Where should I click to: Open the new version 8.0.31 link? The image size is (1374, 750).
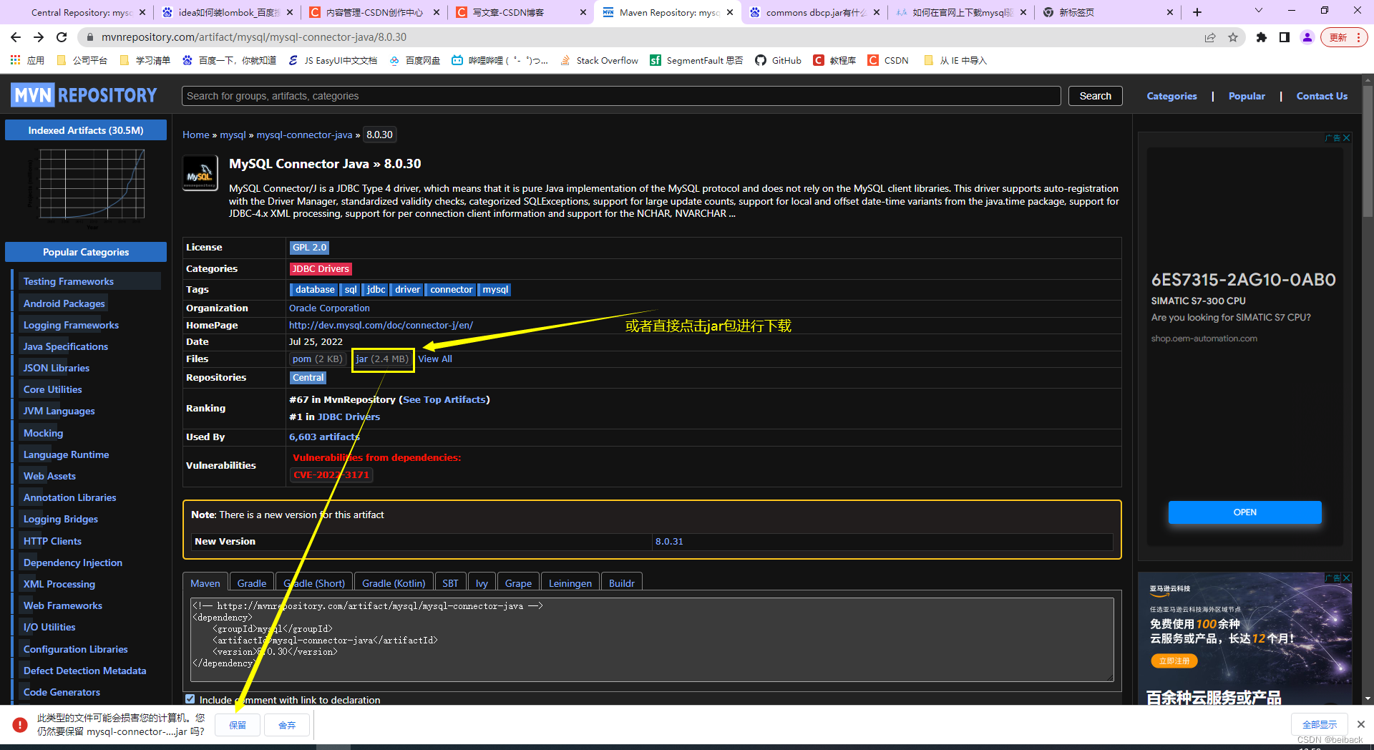[x=669, y=541]
